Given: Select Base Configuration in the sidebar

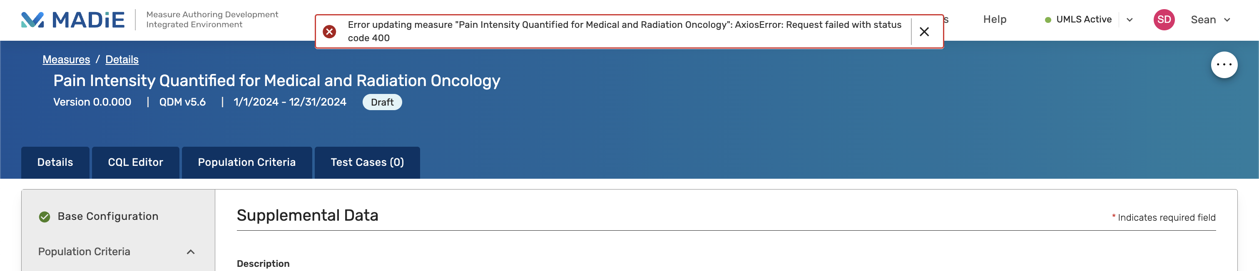Looking at the screenshot, I should click(107, 216).
